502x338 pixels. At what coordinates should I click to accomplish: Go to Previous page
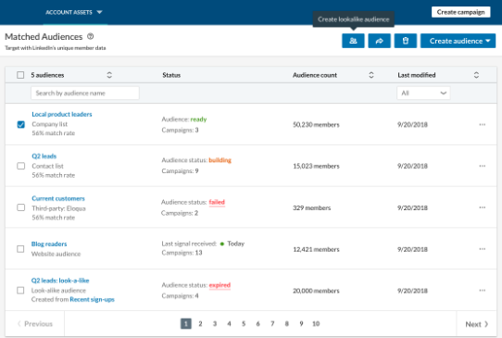pyautogui.click(x=35, y=324)
